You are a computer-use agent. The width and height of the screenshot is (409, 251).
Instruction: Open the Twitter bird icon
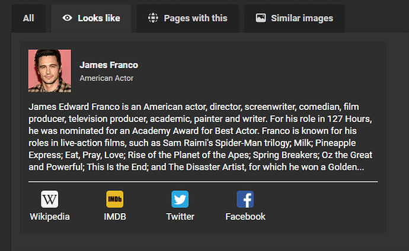click(180, 199)
